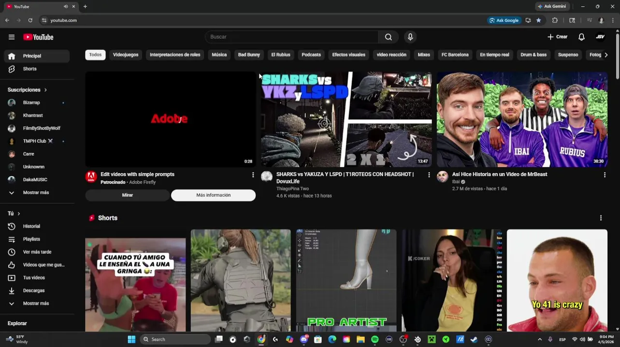
Task: Expand the Tú section chevron
Action: (x=19, y=214)
